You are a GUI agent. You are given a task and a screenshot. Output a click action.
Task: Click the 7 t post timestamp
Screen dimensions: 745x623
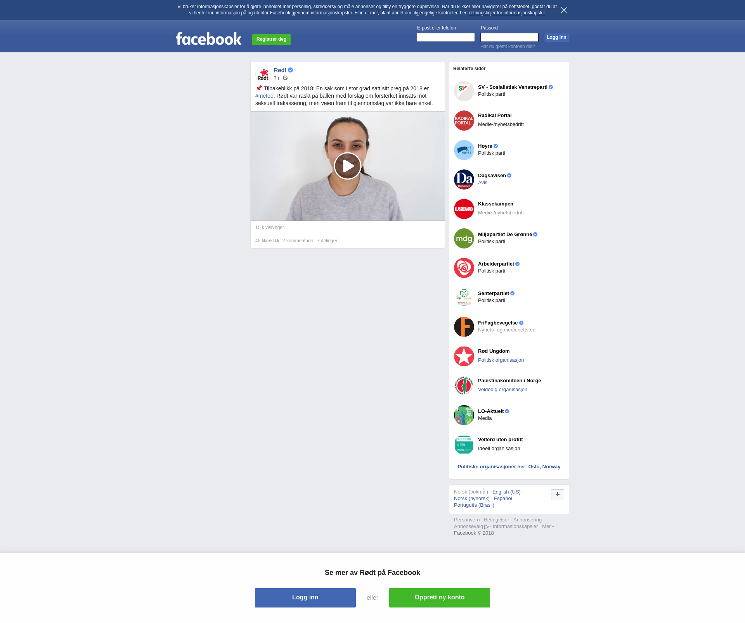[x=276, y=78]
